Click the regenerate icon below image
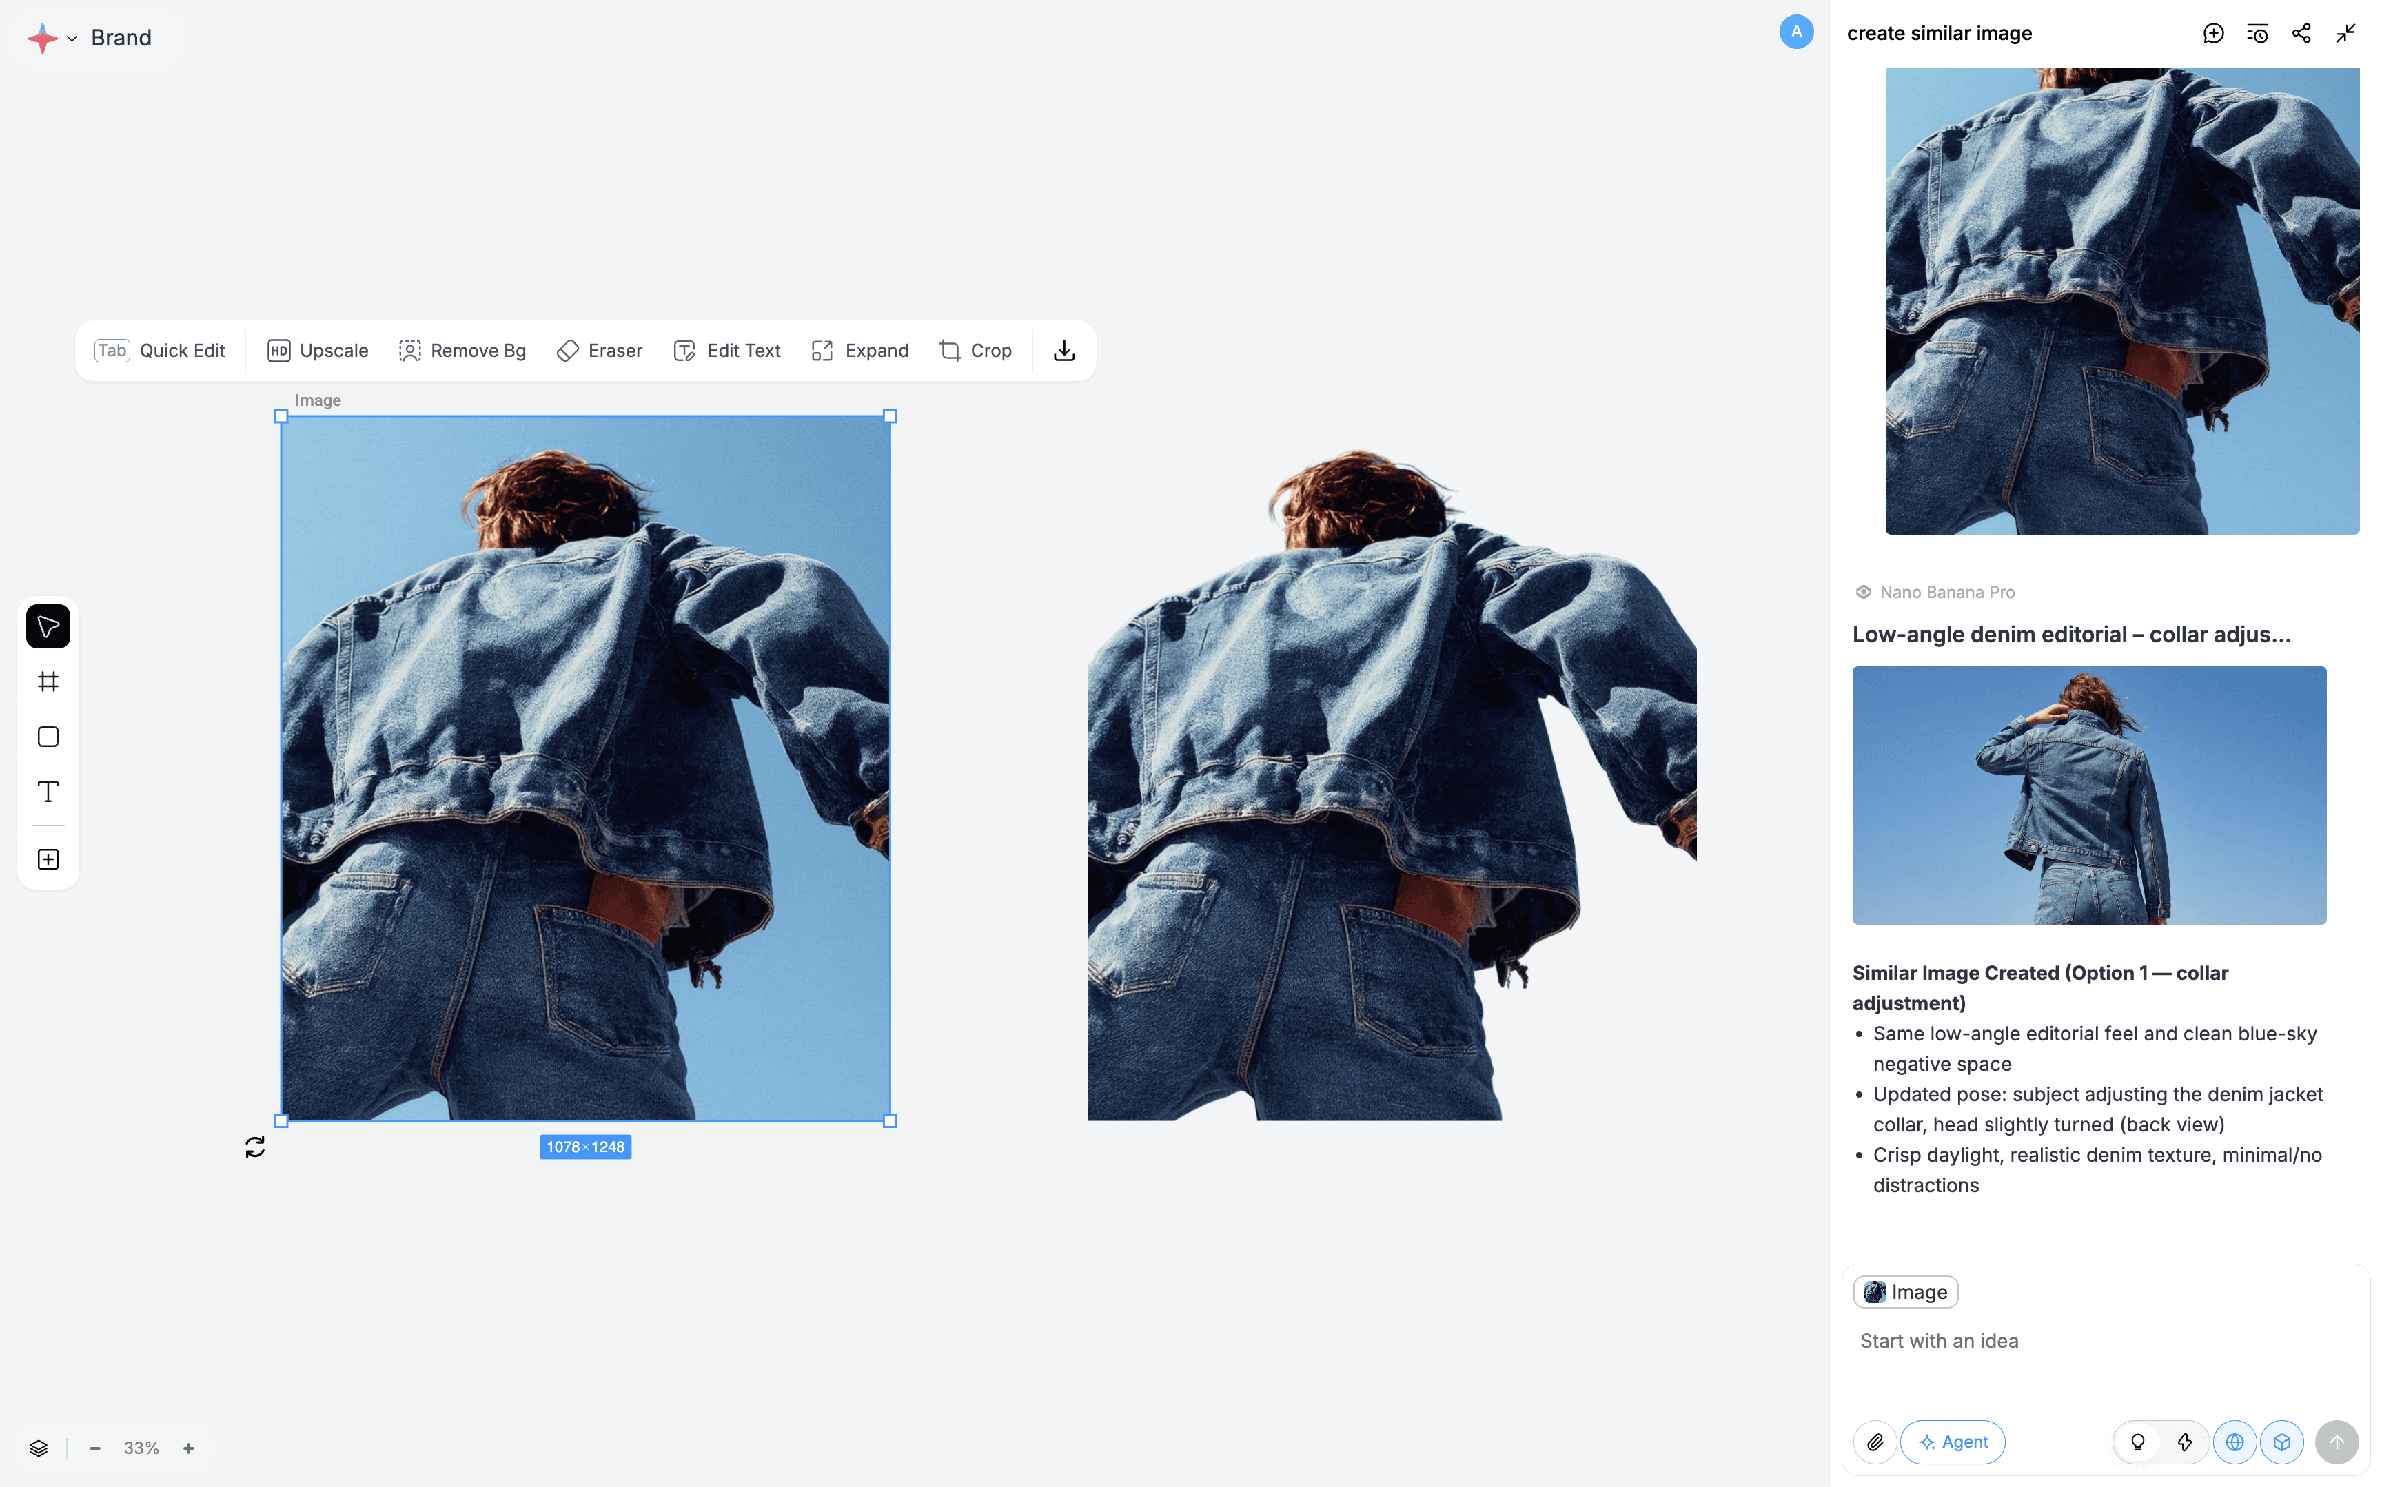This screenshot has width=2382, height=1487. 255,1147
